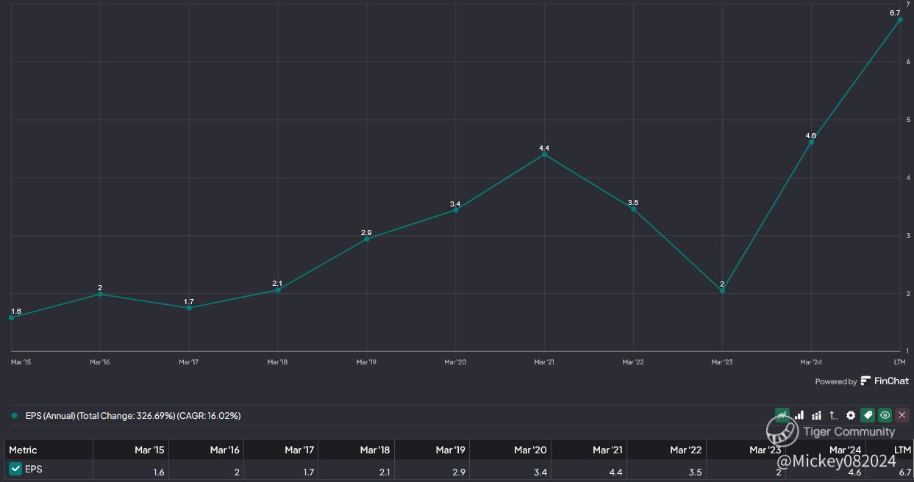Select the stacked bar chart icon

[816, 415]
